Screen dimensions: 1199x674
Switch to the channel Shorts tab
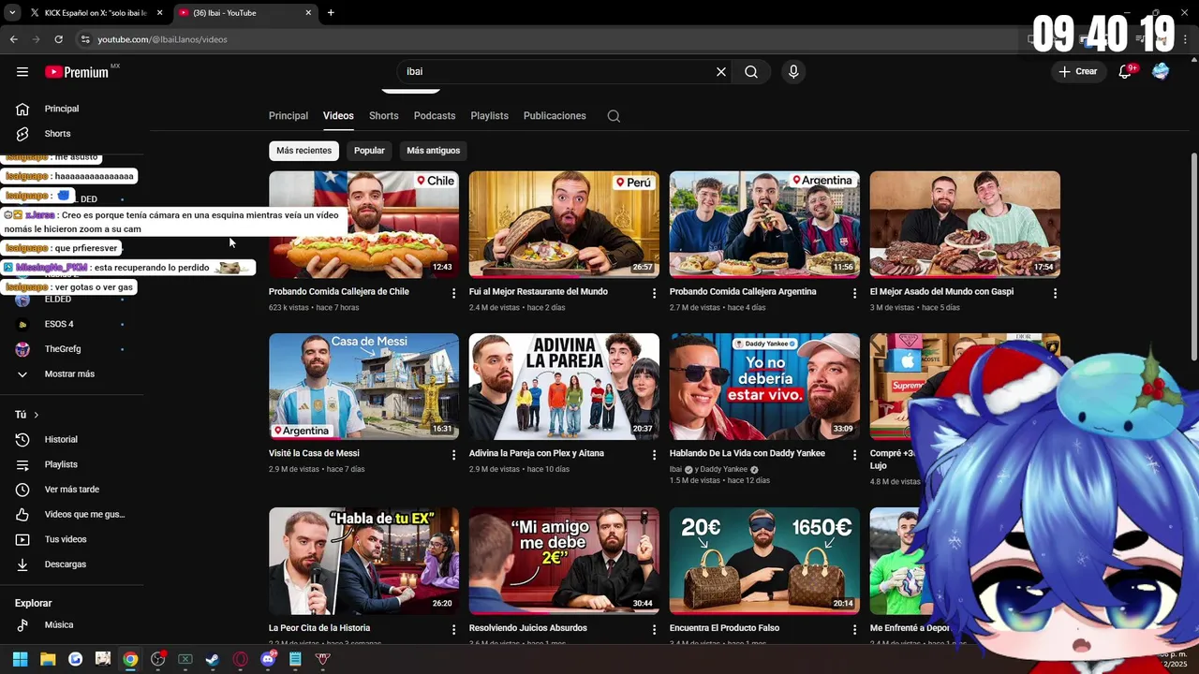[383, 116]
